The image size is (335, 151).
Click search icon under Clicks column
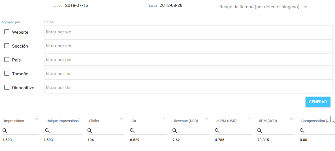(90, 131)
